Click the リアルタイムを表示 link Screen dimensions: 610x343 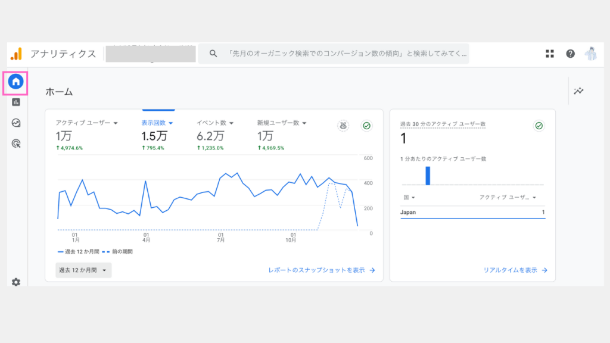pos(515,270)
